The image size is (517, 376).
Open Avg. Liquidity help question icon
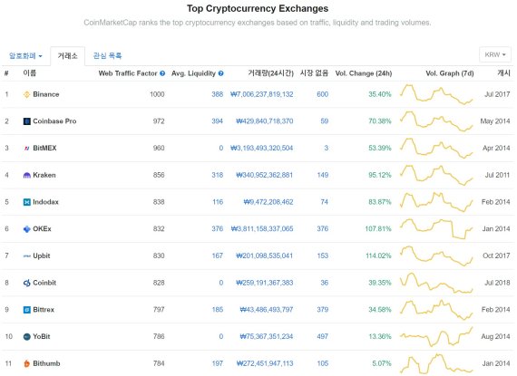click(221, 73)
